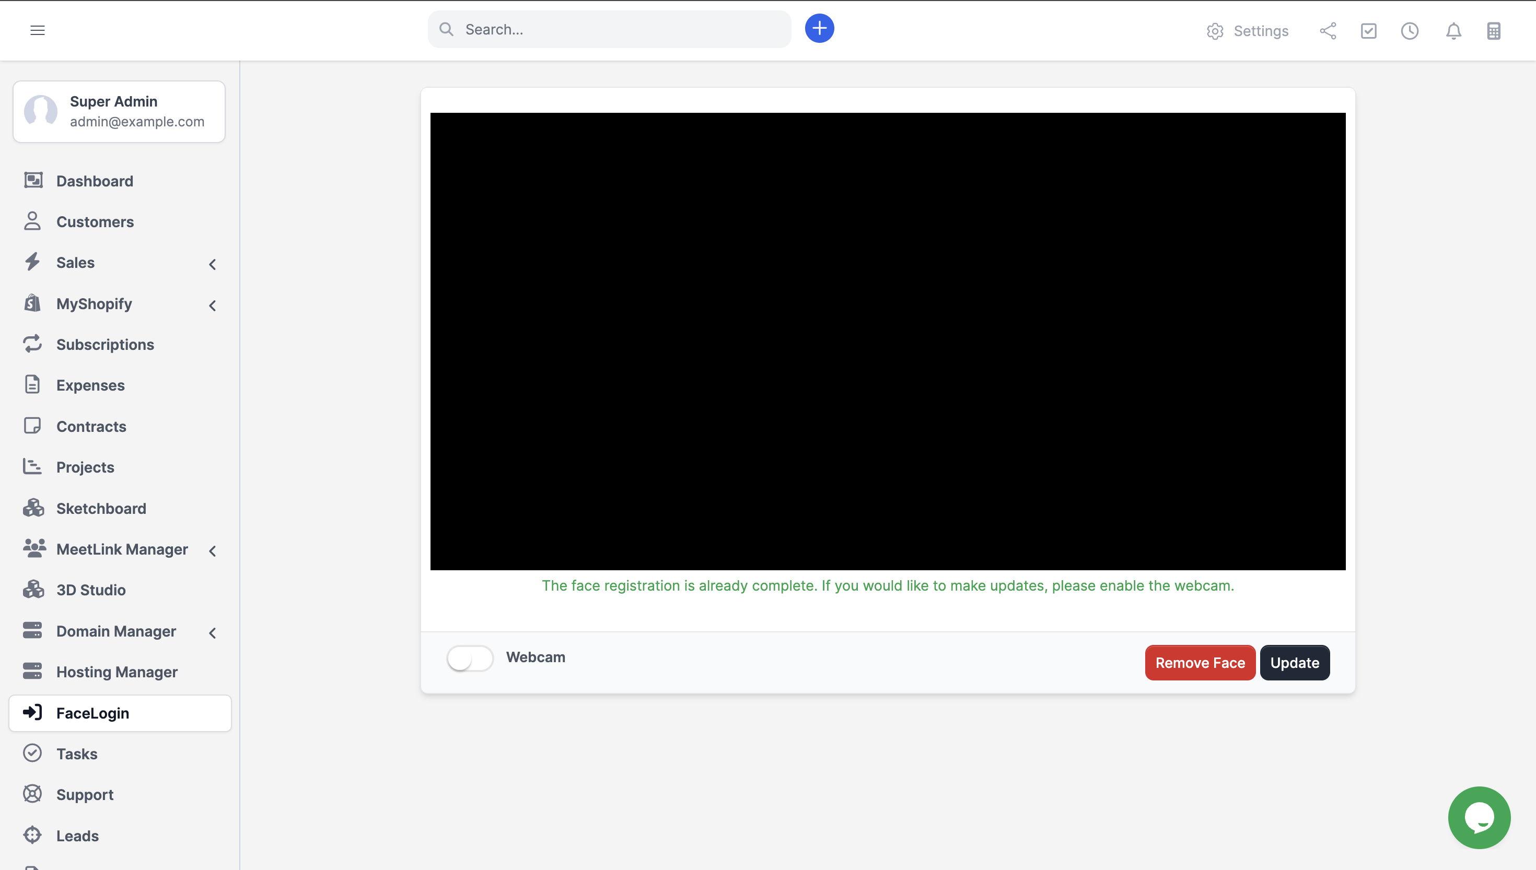Click the Expenses document icon

tap(32, 384)
